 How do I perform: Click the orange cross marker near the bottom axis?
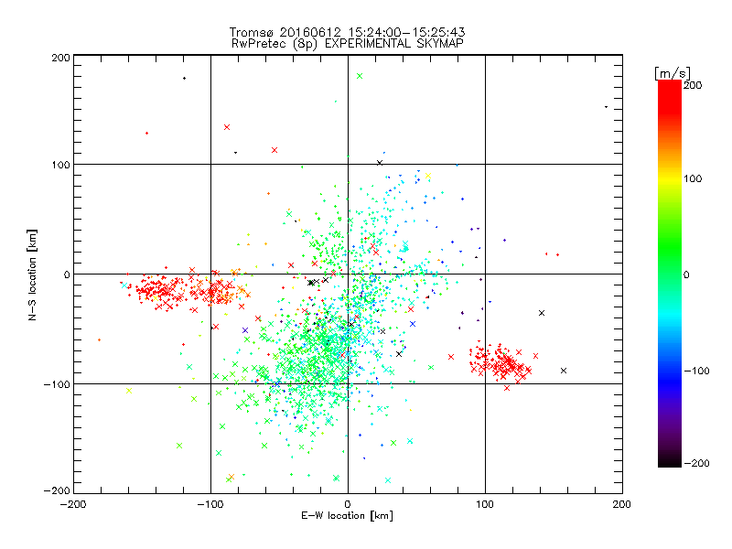[x=231, y=477]
